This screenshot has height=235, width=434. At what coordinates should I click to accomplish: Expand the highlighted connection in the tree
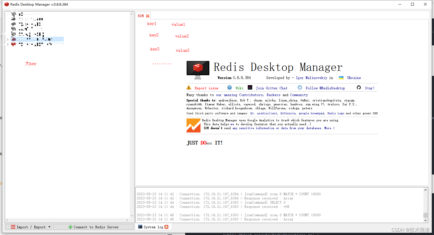pyautogui.click(x=8, y=39)
